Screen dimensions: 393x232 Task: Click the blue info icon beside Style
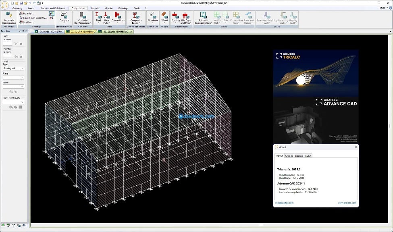(x=391, y=8)
